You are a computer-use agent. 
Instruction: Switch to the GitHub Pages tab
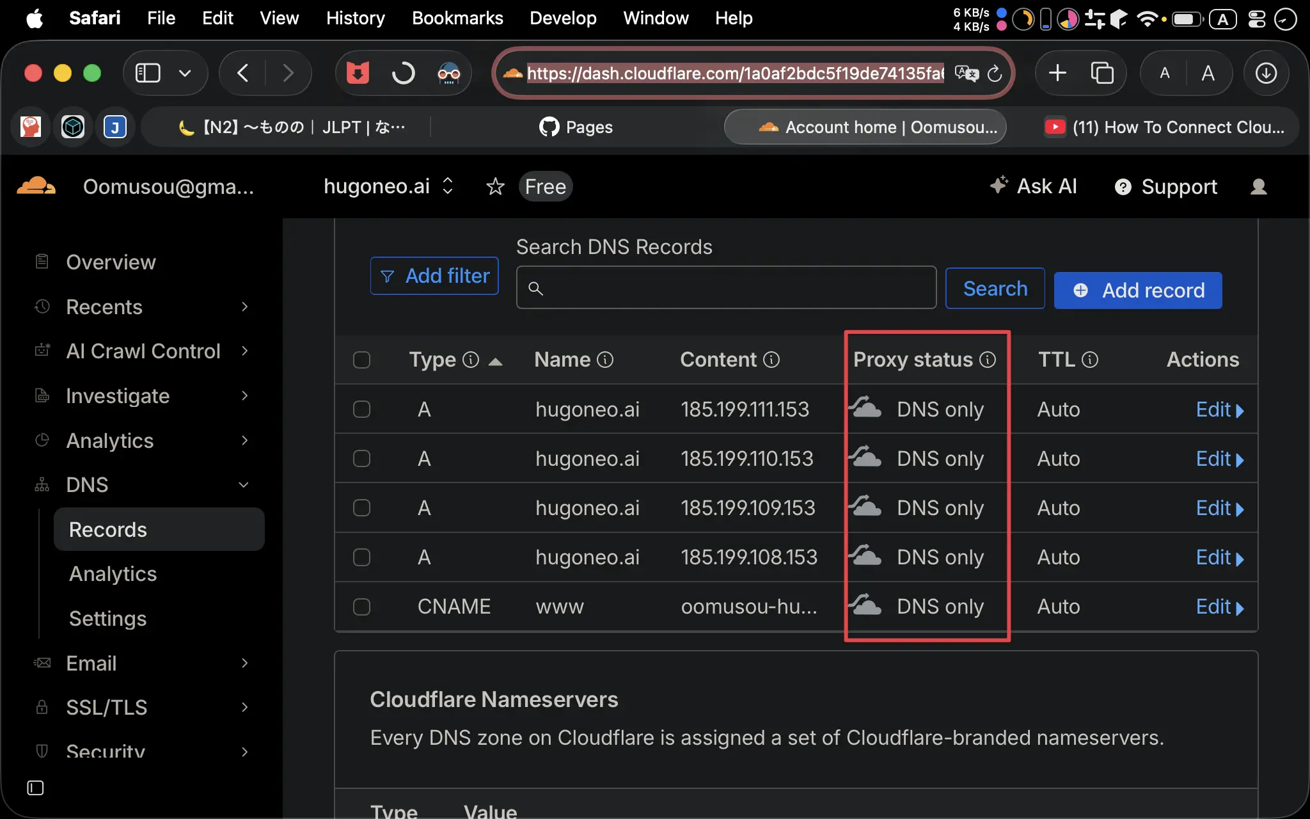(576, 127)
